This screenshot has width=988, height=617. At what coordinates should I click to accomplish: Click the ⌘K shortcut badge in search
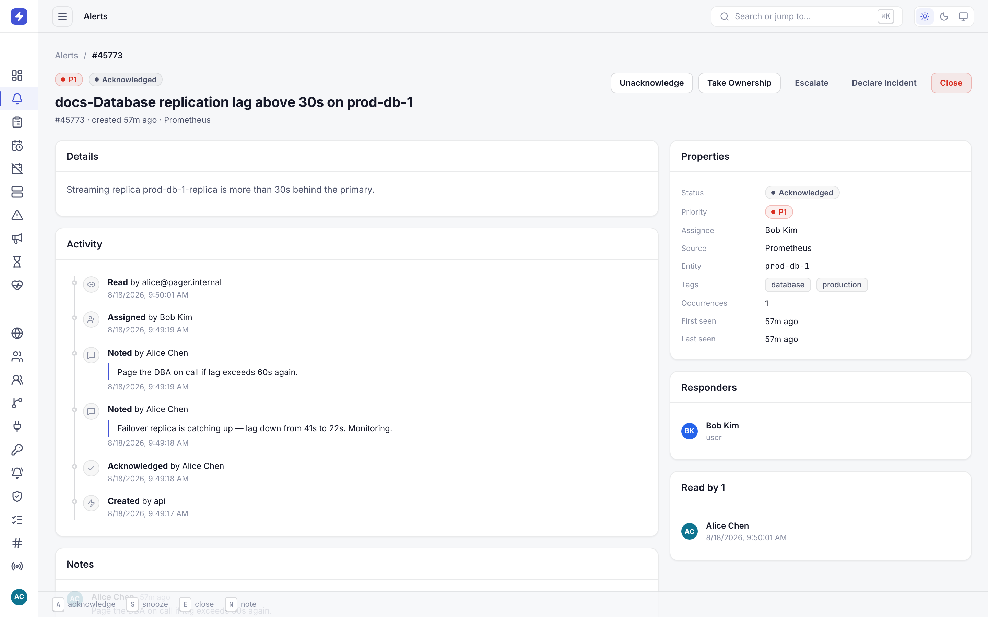click(885, 16)
